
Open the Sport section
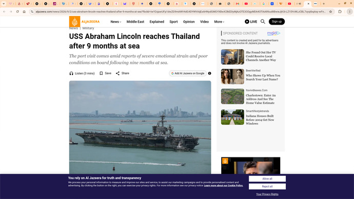pyautogui.click(x=173, y=22)
